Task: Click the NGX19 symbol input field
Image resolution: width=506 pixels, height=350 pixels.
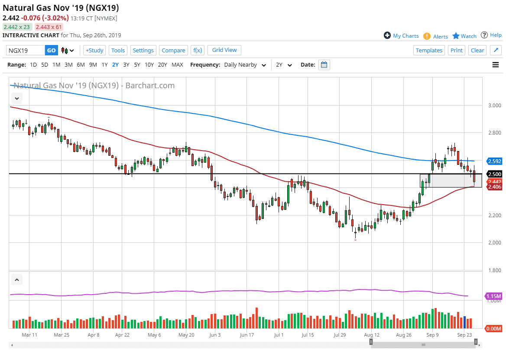Action: coord(26,51)
